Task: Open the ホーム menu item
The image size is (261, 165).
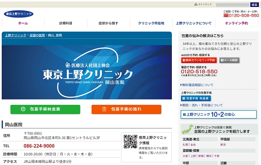Action: tap(23, 23)
